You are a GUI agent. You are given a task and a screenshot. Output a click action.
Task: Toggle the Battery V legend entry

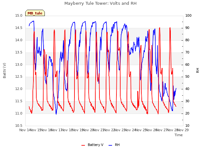(92, 145)
